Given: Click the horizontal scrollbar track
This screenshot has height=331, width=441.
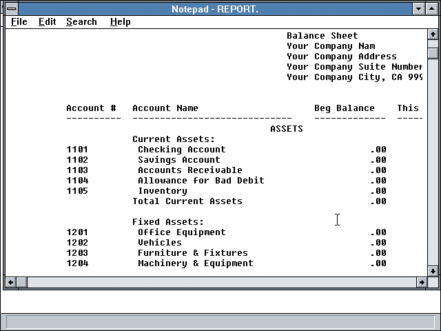Looking at the screenshot, I should pos(222,282).
